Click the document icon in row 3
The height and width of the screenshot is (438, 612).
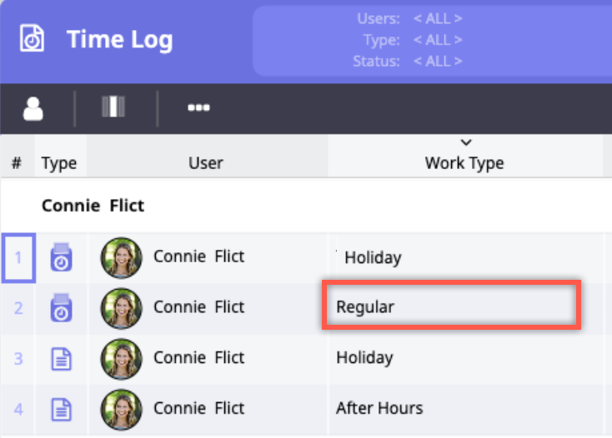tap(63, 358)
